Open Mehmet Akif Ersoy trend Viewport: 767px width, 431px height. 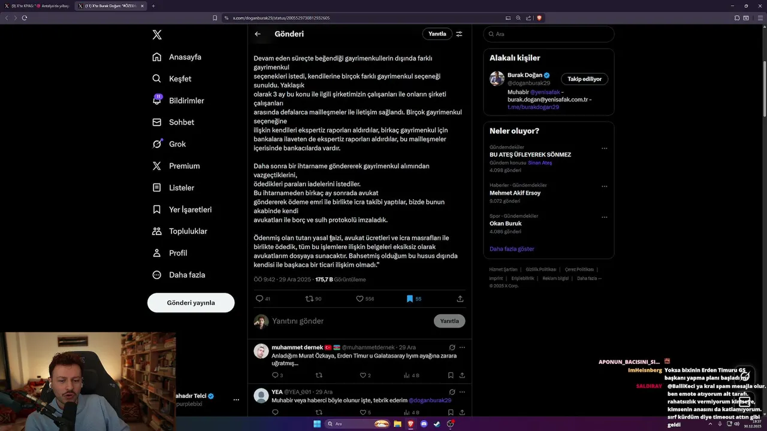coord(515,193)
